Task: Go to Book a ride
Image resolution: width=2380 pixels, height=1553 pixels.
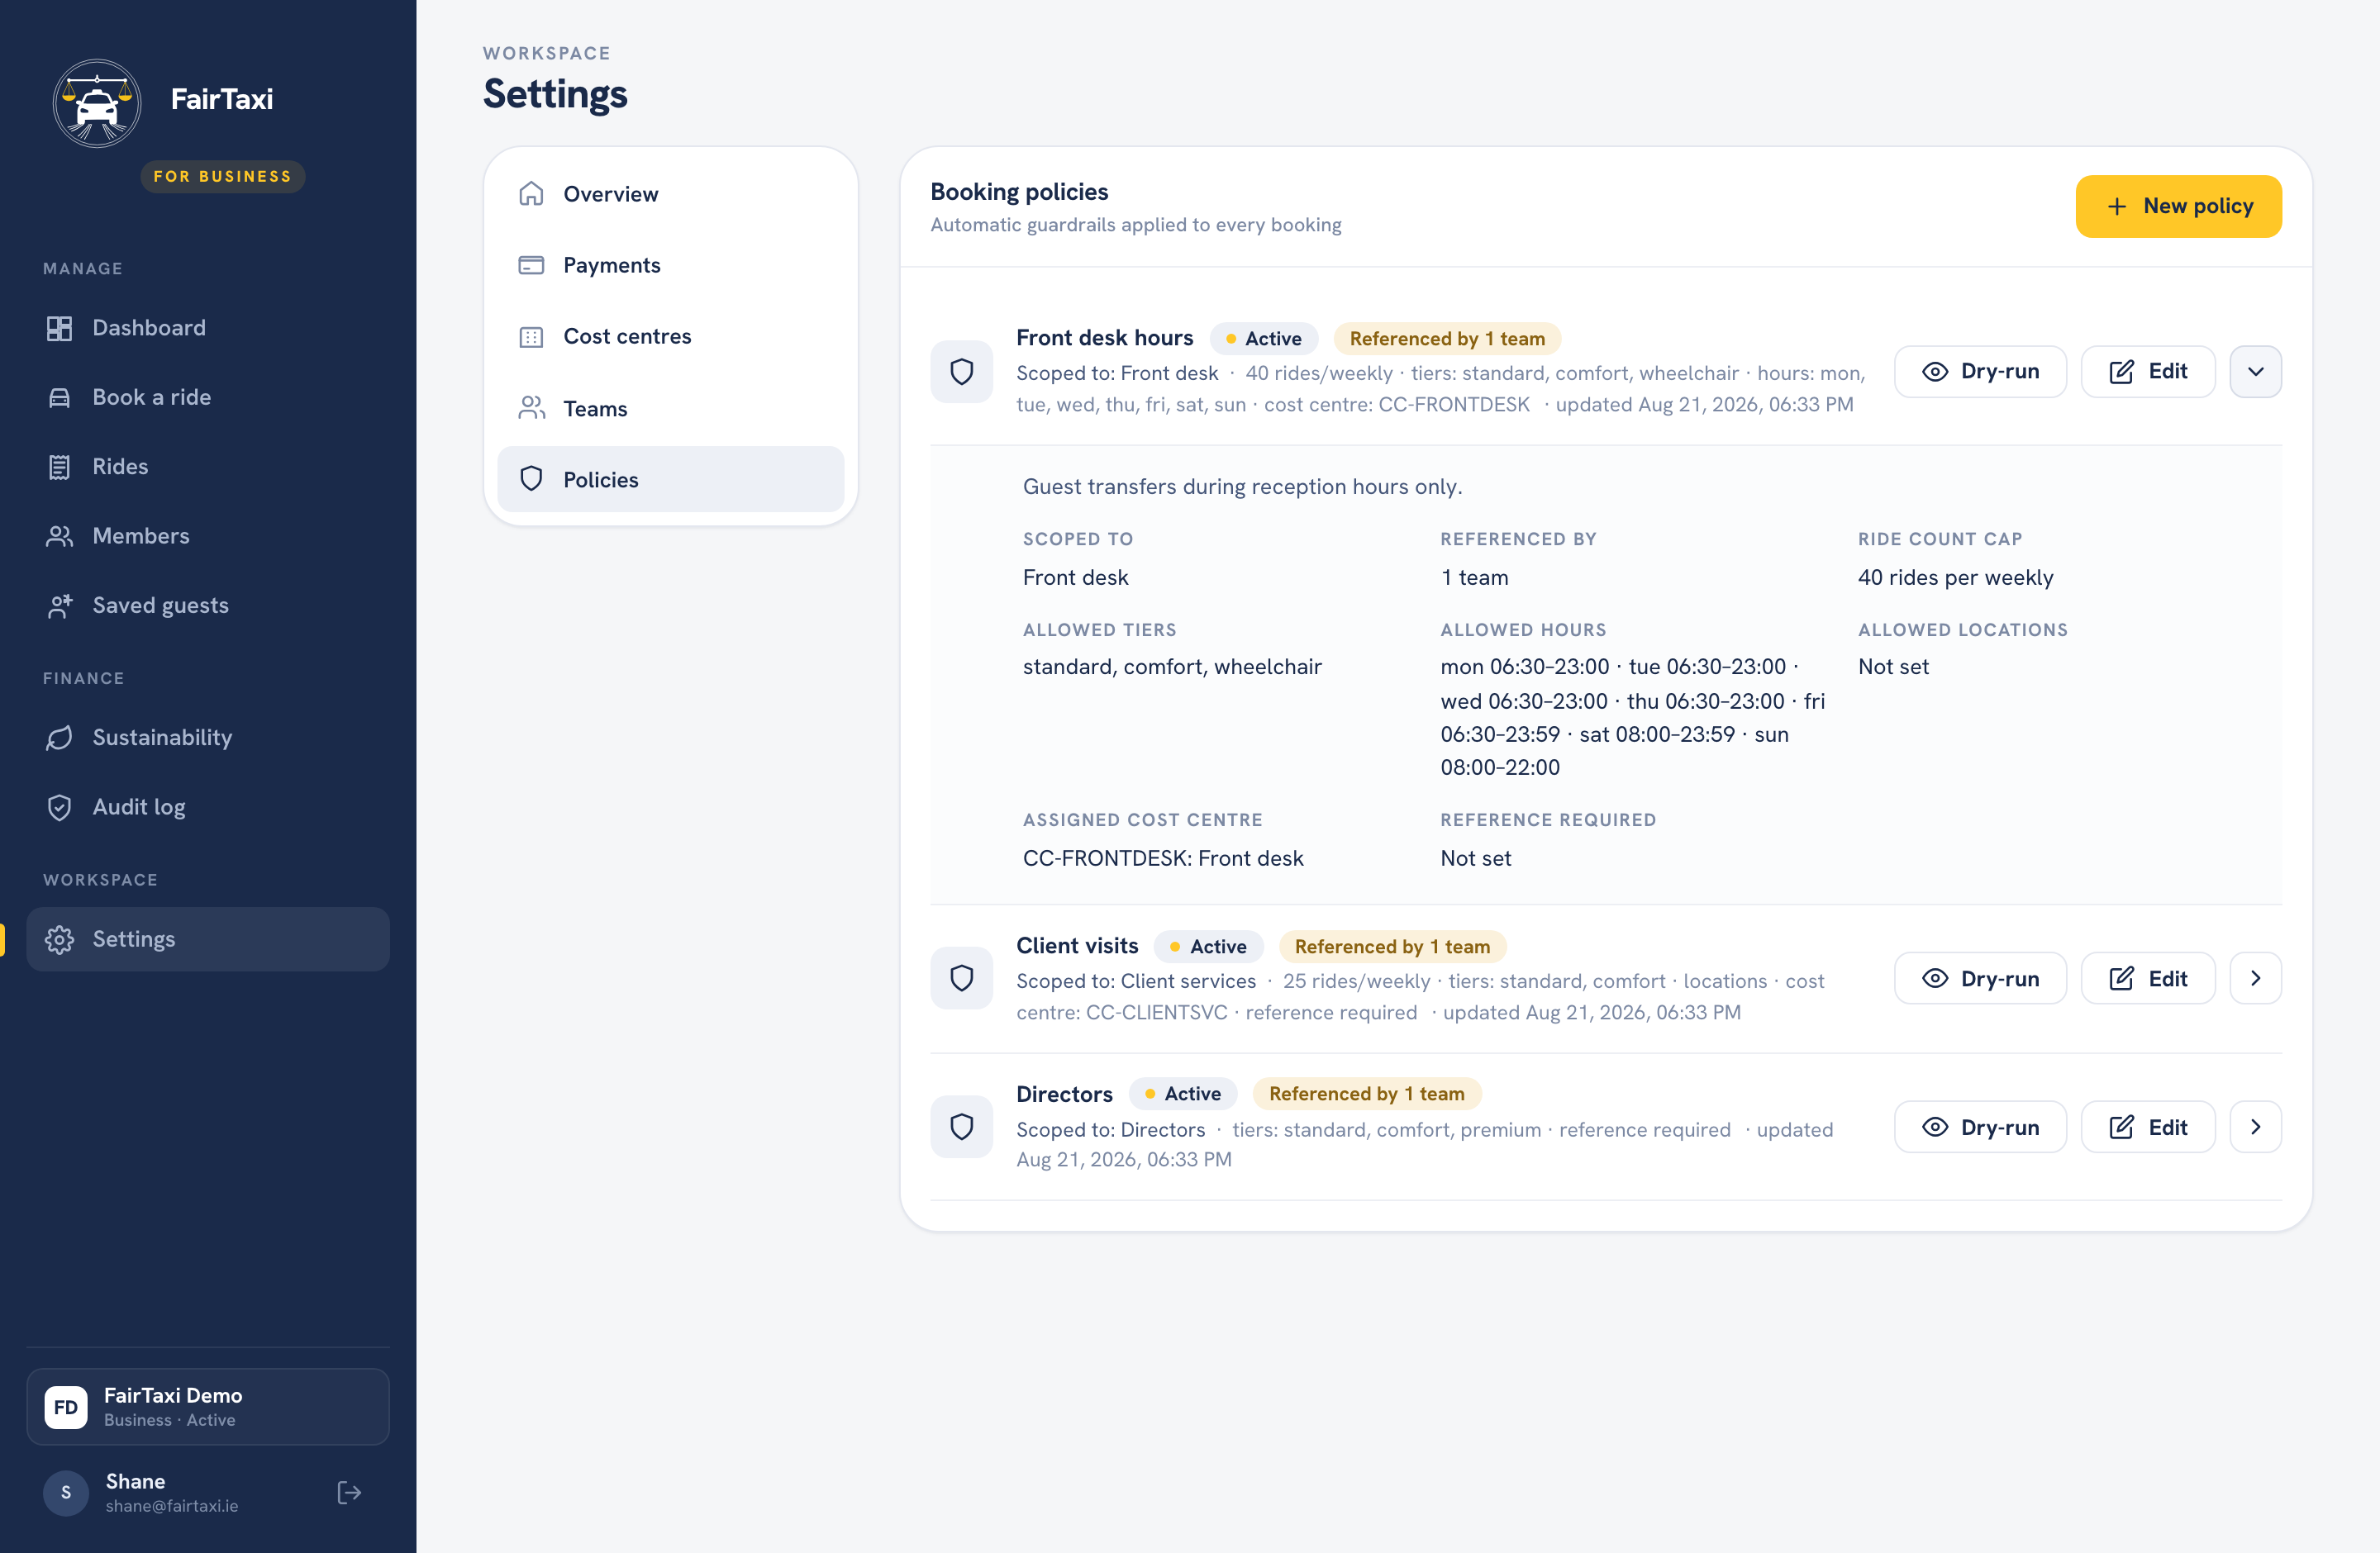Action: [x=208, y=397]
